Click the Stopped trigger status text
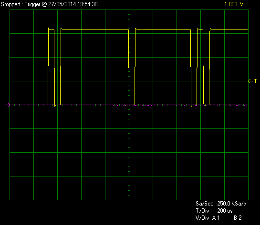Image resolution: width=260 pixels, height=225 pixels. (10, 4)
